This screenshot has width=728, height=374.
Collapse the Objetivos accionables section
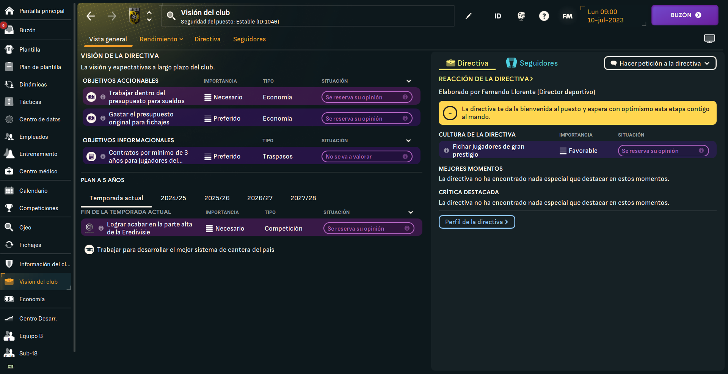[409, 81]
